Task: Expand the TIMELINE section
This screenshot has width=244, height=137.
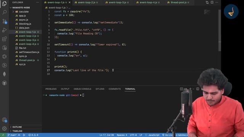Action: coord(26,131)
